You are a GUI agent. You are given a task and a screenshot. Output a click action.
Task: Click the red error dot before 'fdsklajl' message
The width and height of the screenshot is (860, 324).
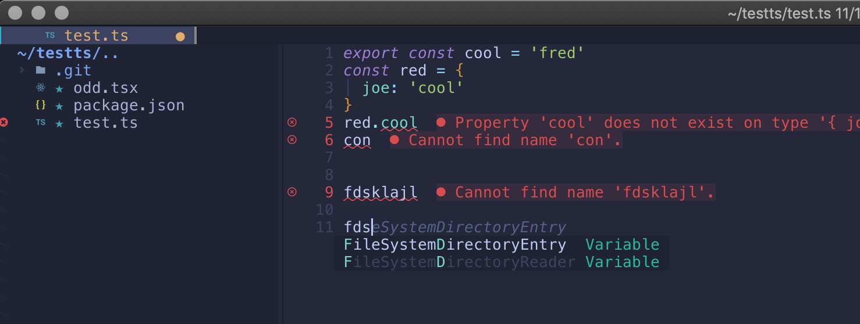point(441,192)
